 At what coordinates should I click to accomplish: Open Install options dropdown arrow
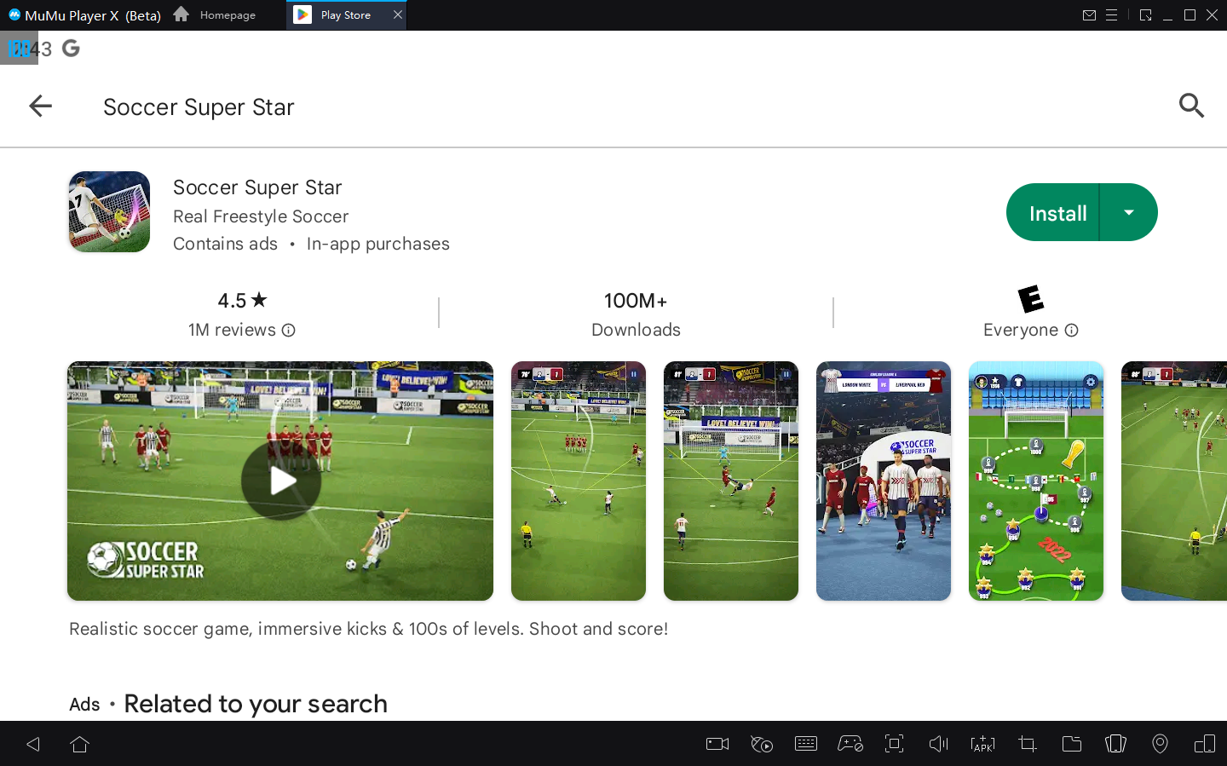(x=1129, y=212)
